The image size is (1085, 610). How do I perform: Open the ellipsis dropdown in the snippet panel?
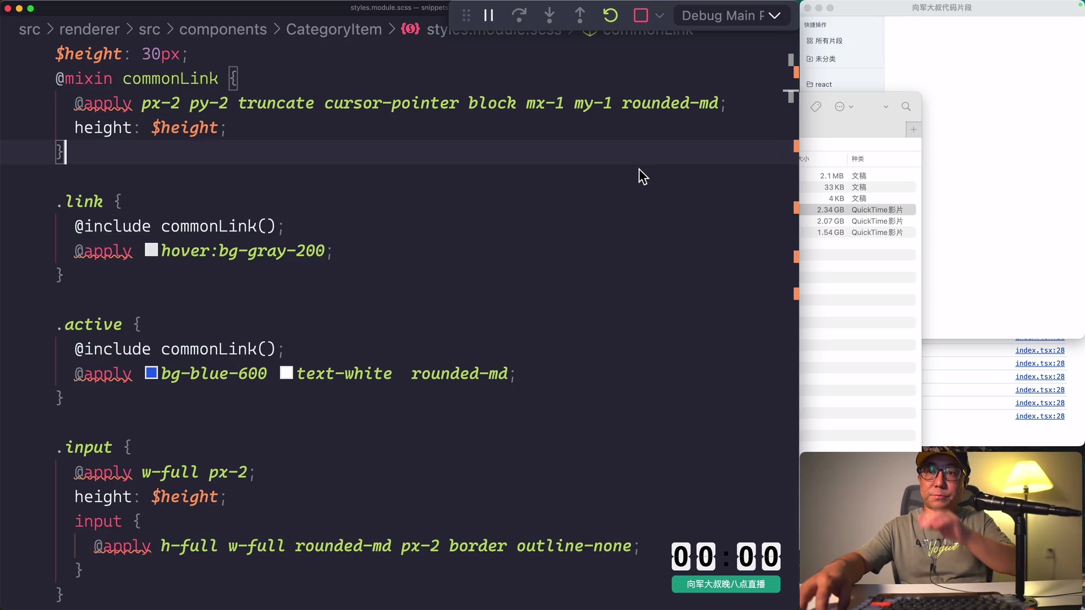[841, 106]
